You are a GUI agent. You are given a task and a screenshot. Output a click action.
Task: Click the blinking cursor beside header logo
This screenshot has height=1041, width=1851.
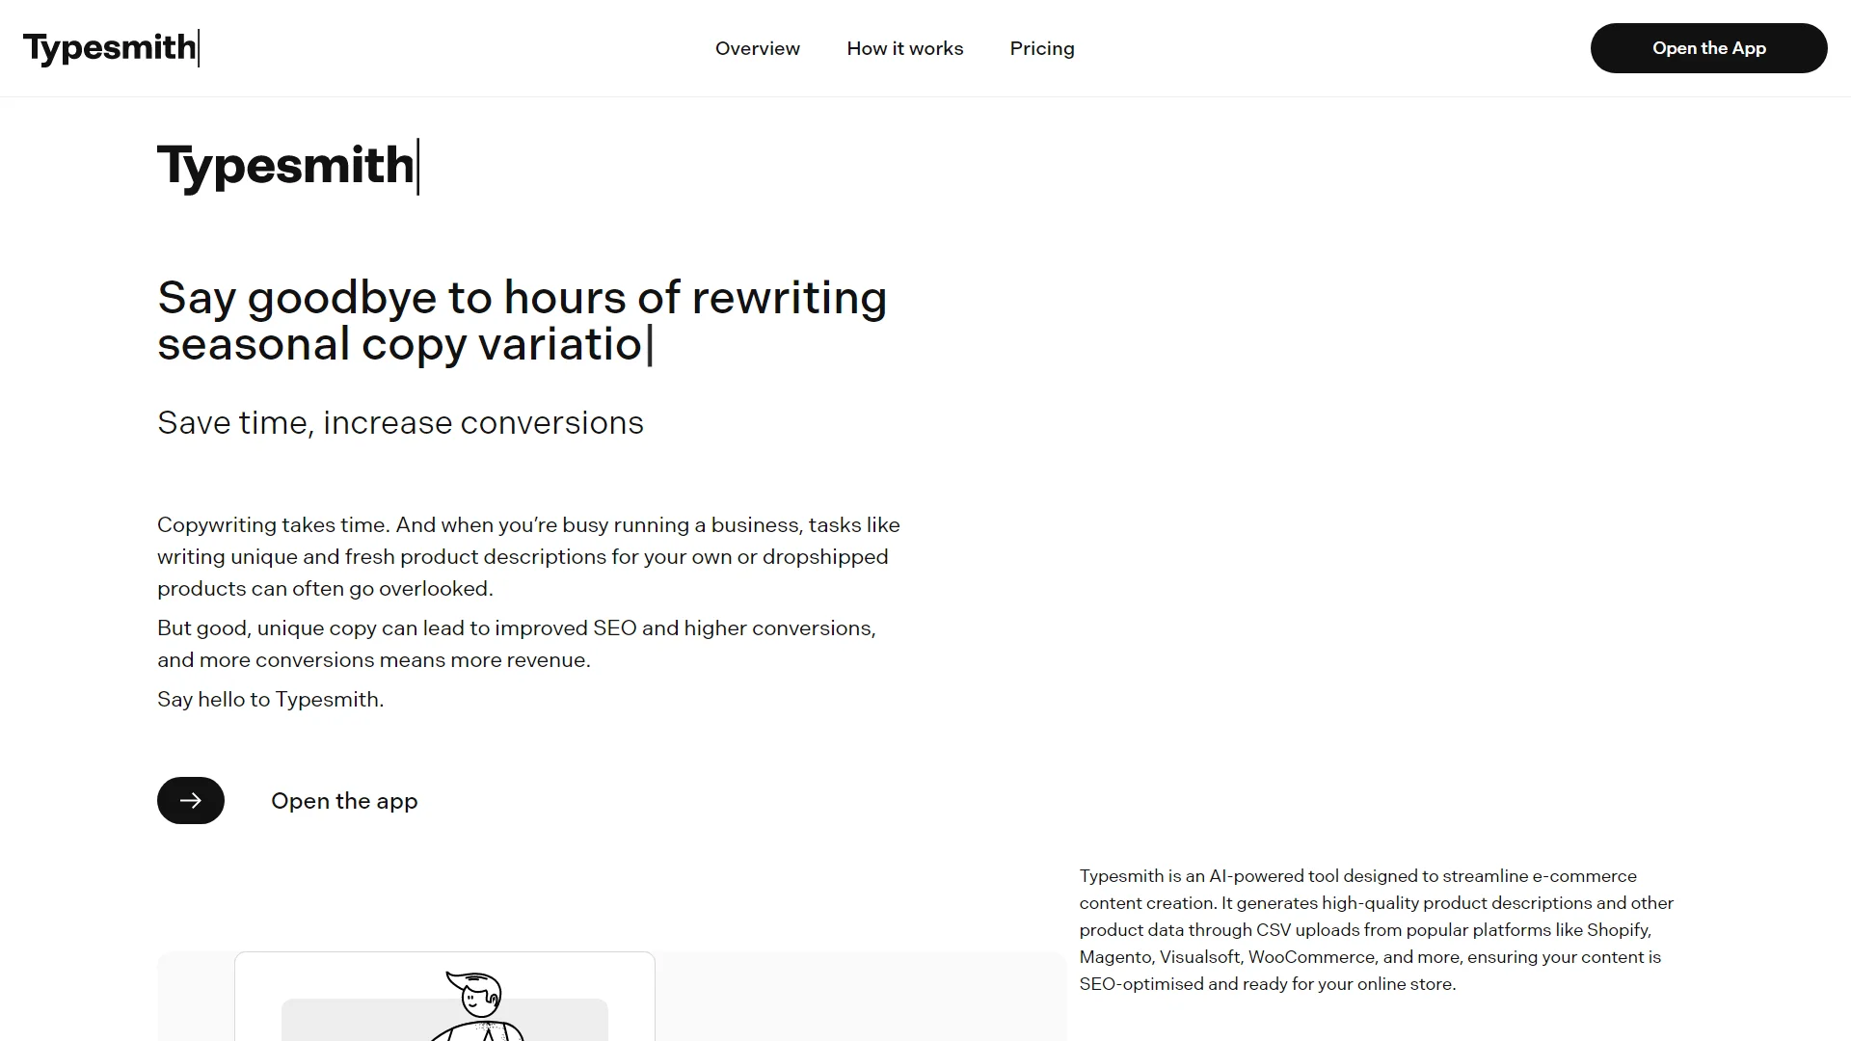[199, 47]
